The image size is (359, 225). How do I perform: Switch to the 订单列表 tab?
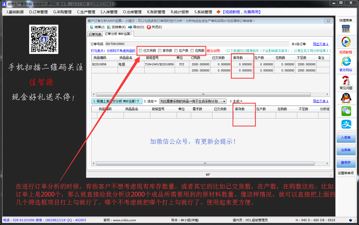95,34
